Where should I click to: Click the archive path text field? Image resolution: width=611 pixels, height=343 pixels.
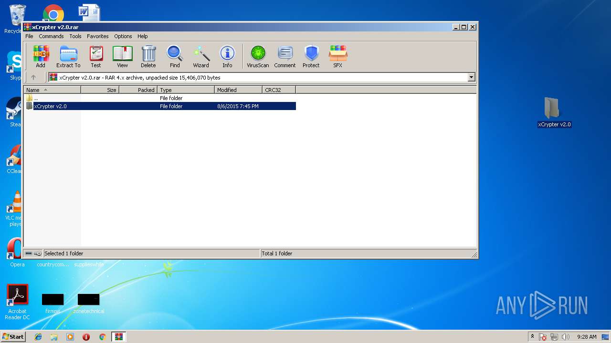click(258, 77)
